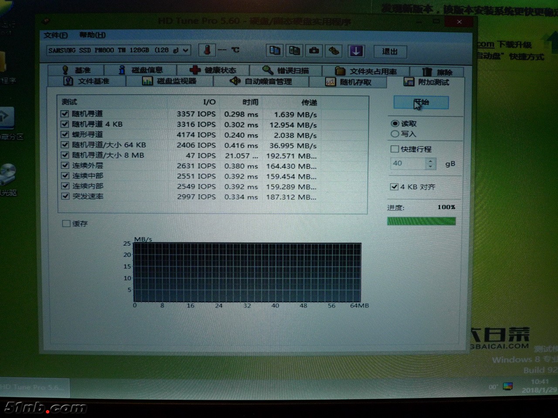Open the options gears icon
This screenshot has height=418, width=558.
[334, 51]
